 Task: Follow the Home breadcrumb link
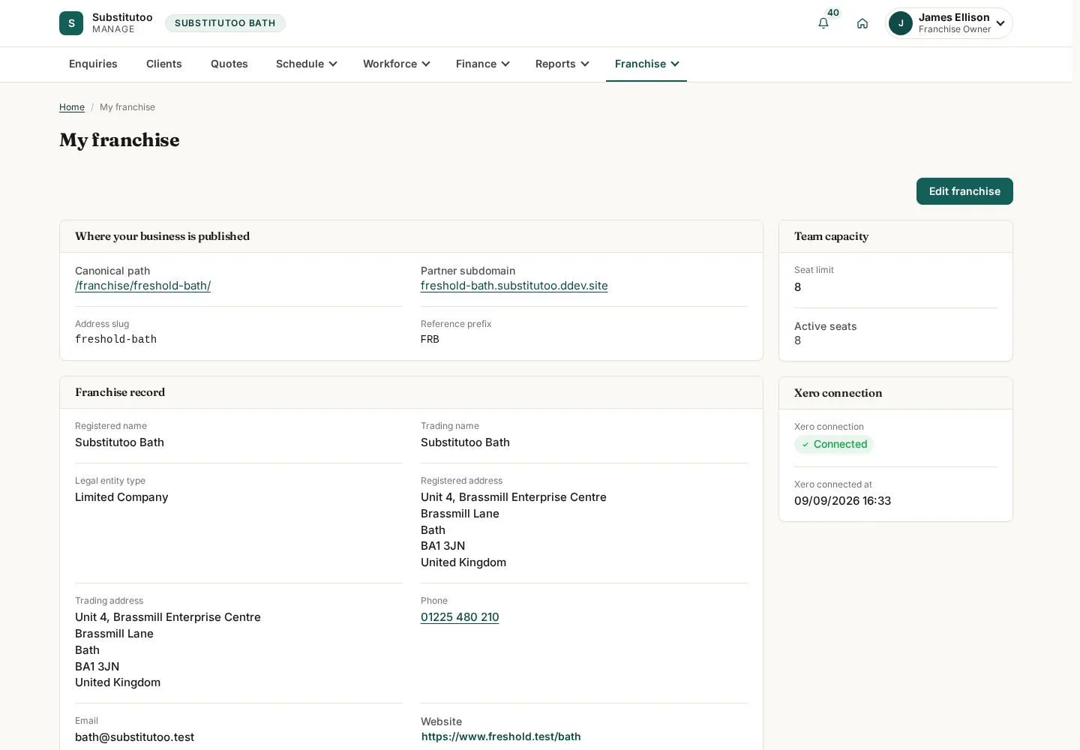72,107
